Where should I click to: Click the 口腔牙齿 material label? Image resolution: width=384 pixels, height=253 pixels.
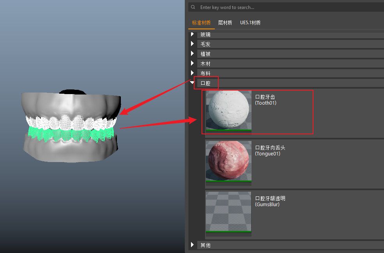[265, 97]
